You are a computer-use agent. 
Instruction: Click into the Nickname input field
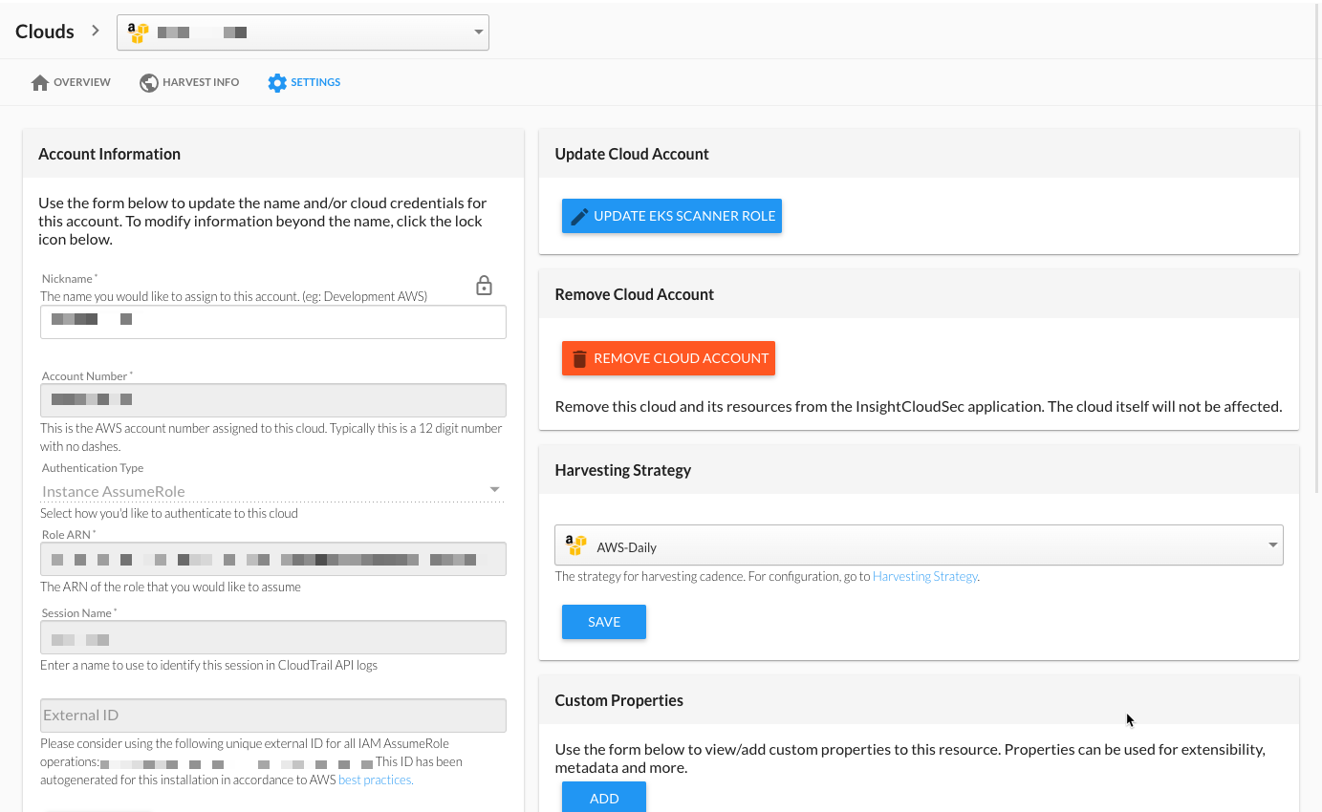[272, 322]
